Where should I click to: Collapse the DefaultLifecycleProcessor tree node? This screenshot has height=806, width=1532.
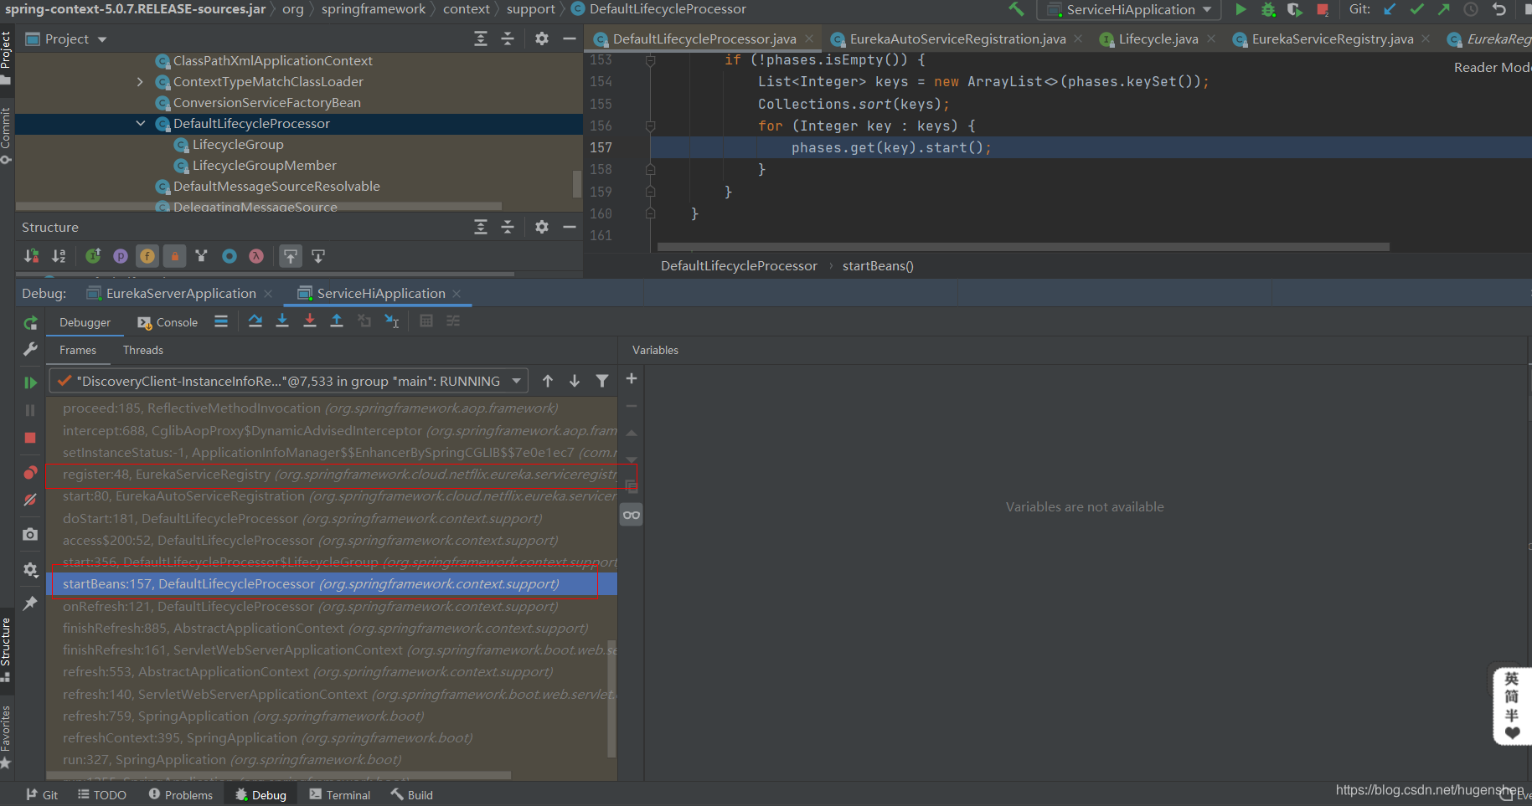pyautogui.click(x=140, y=124)
